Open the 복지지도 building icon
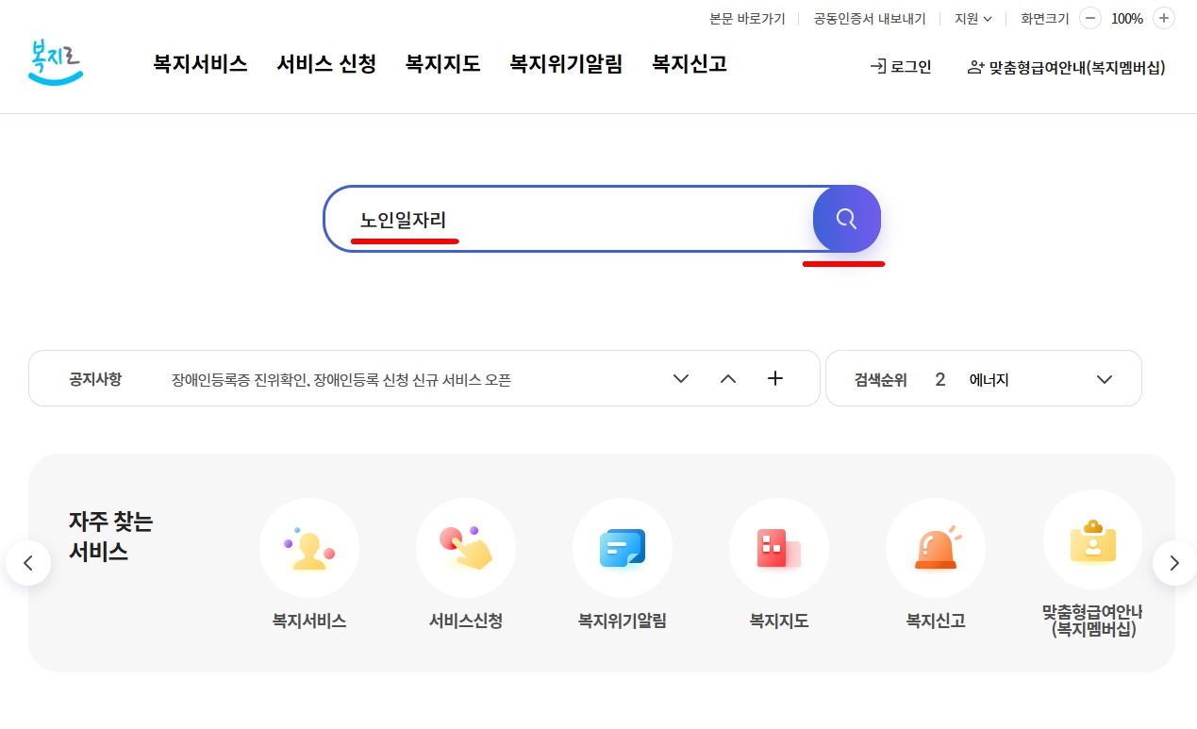This screenshot has width=1197, height=729. pyautogui.click(x=779, y=547)
